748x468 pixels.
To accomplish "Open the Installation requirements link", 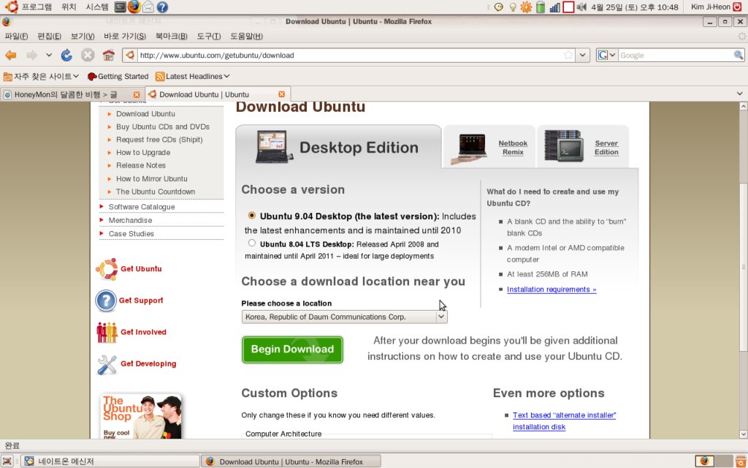I will pyautogui.click(x=552, y=290).
